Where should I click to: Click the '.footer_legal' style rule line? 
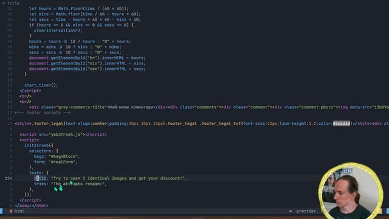tap(202, 123)
